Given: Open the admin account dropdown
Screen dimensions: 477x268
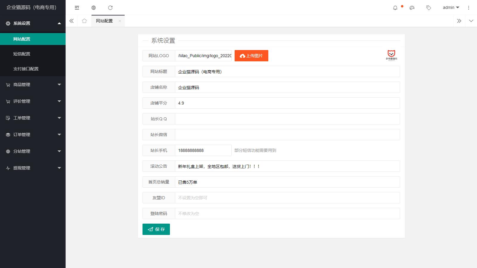Looking at the screenshot, I should [x=451, y=7].
